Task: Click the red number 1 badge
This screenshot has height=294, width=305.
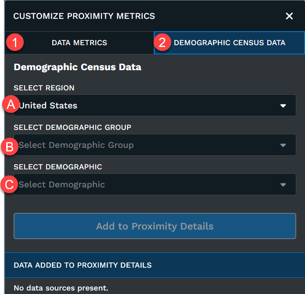Action: [16, 43]
